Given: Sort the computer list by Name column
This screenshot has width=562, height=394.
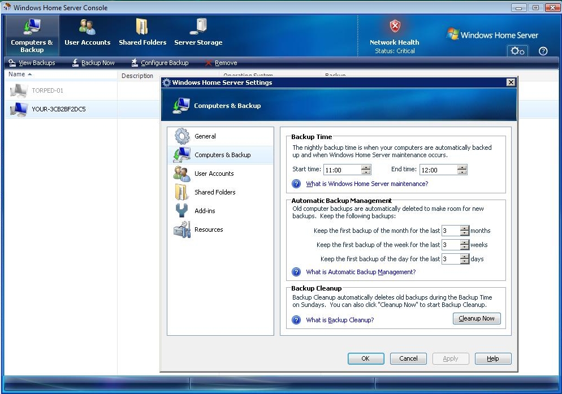Looking at the screenshot, I should point(17,75).
